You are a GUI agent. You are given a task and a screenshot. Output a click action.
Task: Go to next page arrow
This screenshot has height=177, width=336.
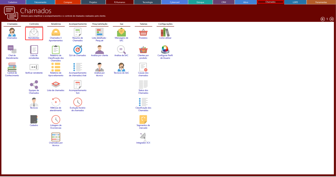click(x=331, y=19)
